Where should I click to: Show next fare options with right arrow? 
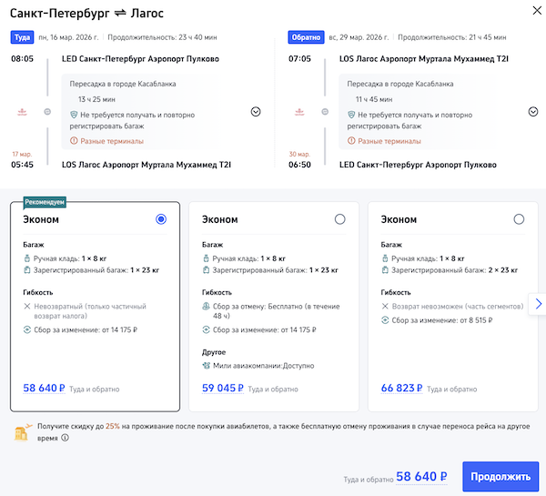[x=538, y=303]
